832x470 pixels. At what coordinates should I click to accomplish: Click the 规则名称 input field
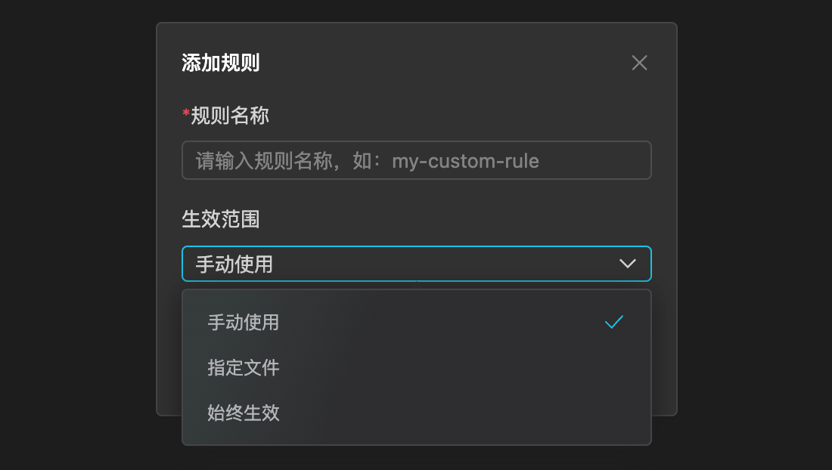point(417,160)
